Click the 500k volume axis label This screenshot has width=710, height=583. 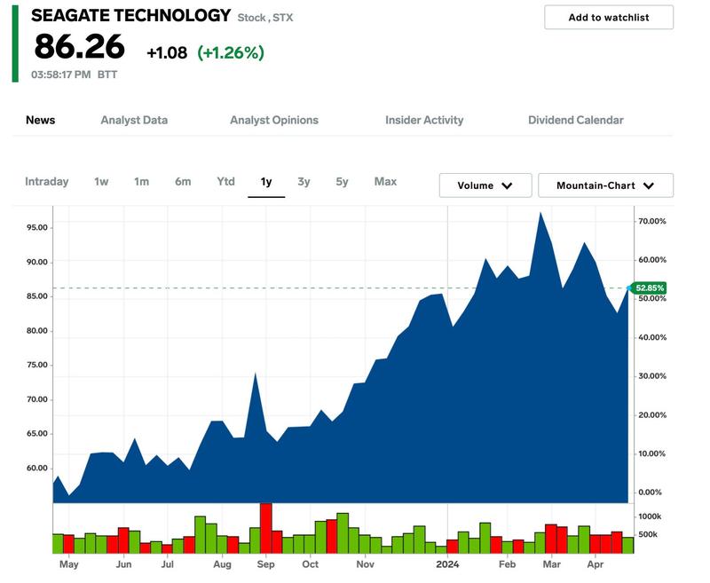point(648,534)
